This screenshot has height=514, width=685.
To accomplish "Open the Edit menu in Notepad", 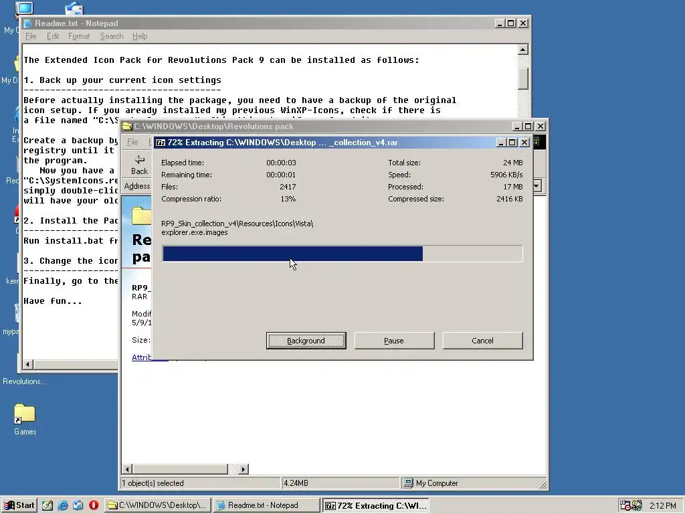I will pos(53,36).
